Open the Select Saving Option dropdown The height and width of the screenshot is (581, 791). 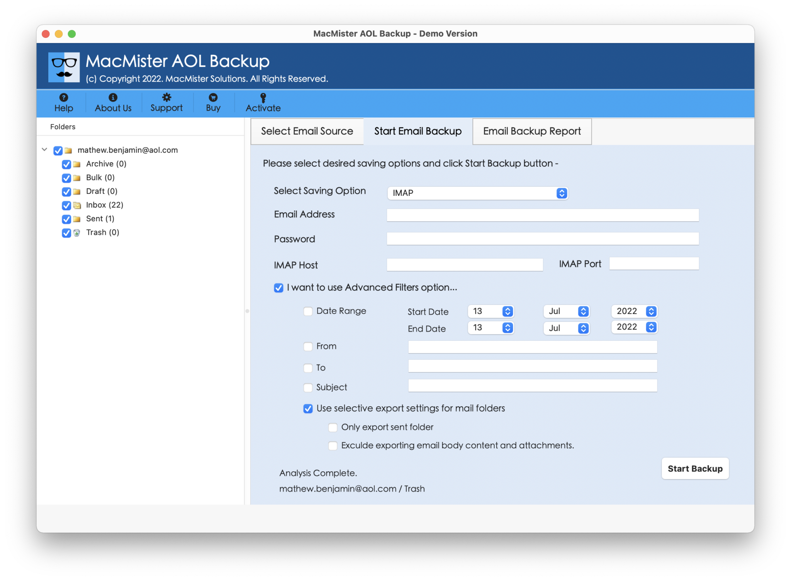(x=561, y=193)
